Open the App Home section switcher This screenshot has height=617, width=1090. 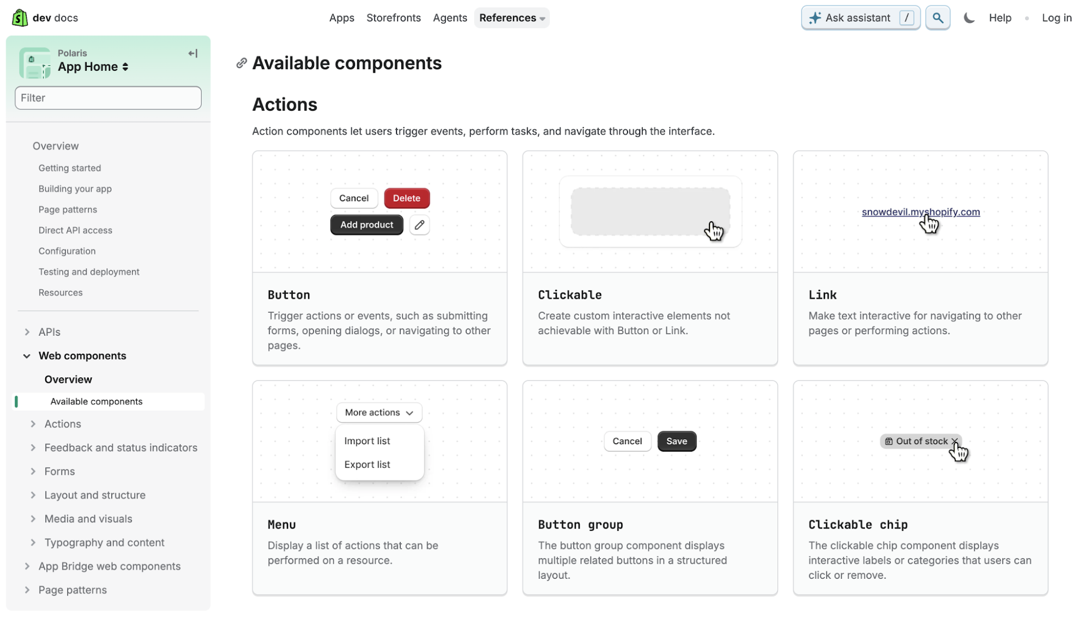pos(93,67)
